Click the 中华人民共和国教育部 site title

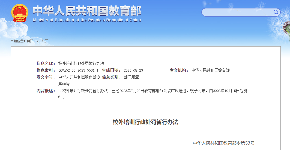pos(87,11)
